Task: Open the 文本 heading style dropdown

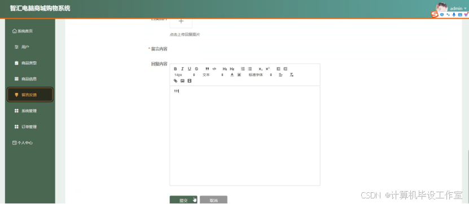Action: tap(213, 75)
